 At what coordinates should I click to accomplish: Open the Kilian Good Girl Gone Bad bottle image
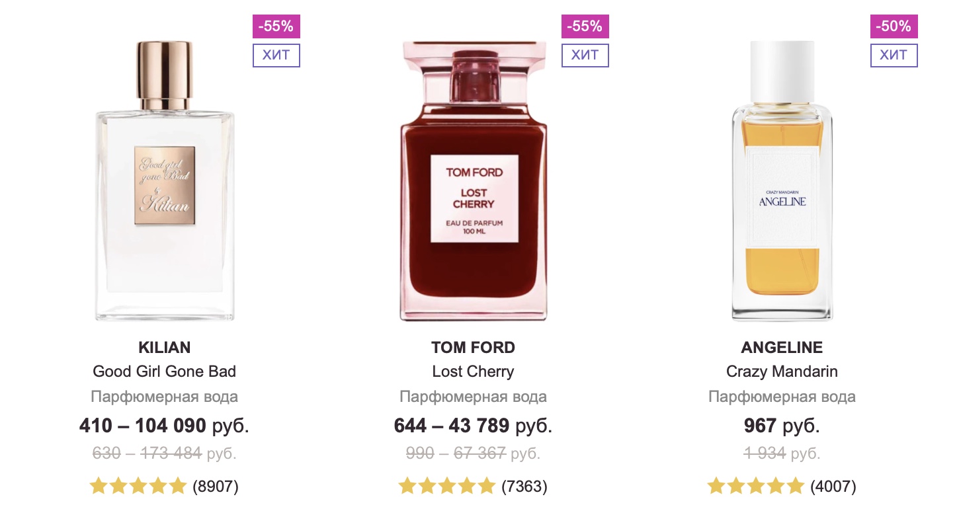165,181
